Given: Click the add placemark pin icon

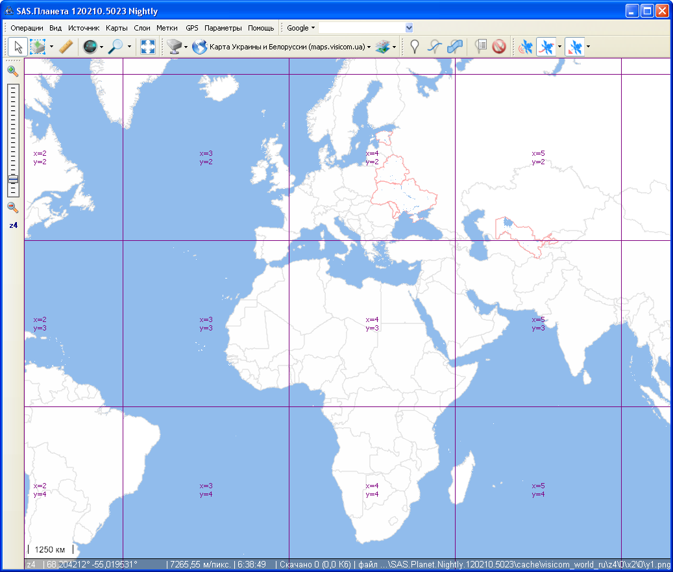Looking at the screenshot, I should tap(414, 47).
